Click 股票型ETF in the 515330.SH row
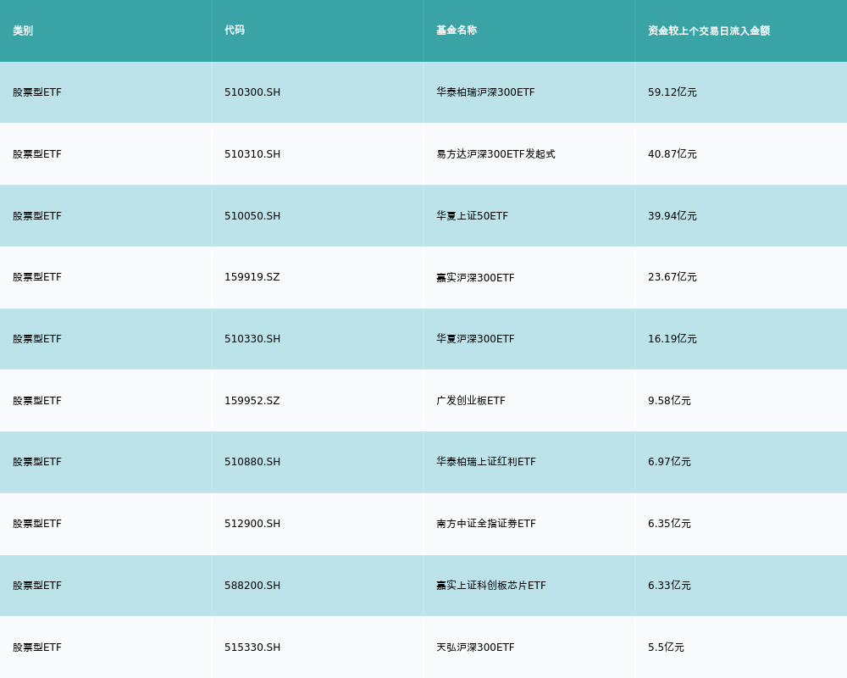The image size is (847, 678). tap(37, 647)
